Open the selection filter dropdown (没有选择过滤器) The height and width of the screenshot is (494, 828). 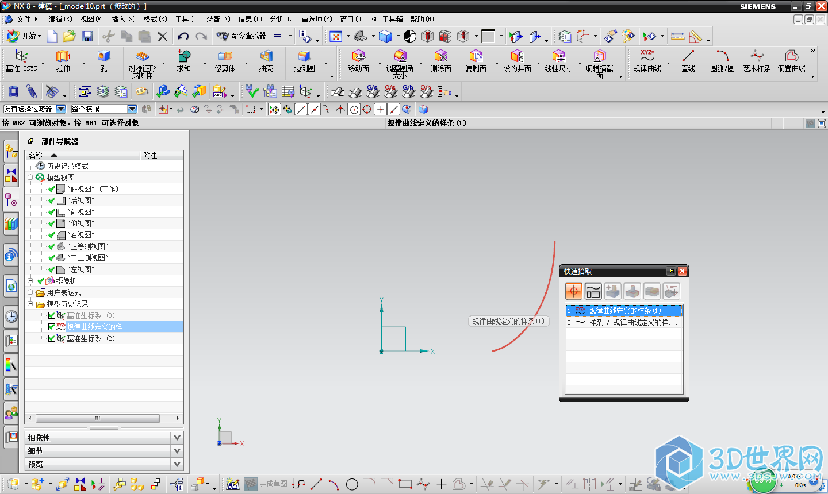point(61,109)
